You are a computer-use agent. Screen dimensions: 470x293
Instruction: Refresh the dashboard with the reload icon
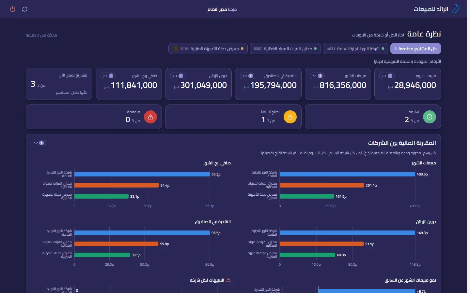click(25, 9)
